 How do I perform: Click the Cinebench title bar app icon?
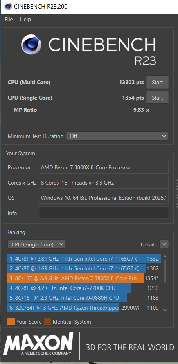point(8,7)
